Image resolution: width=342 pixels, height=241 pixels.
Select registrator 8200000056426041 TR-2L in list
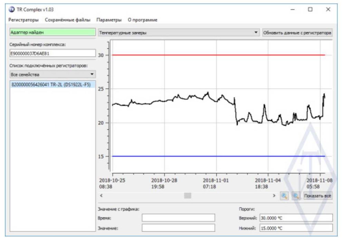53,84
